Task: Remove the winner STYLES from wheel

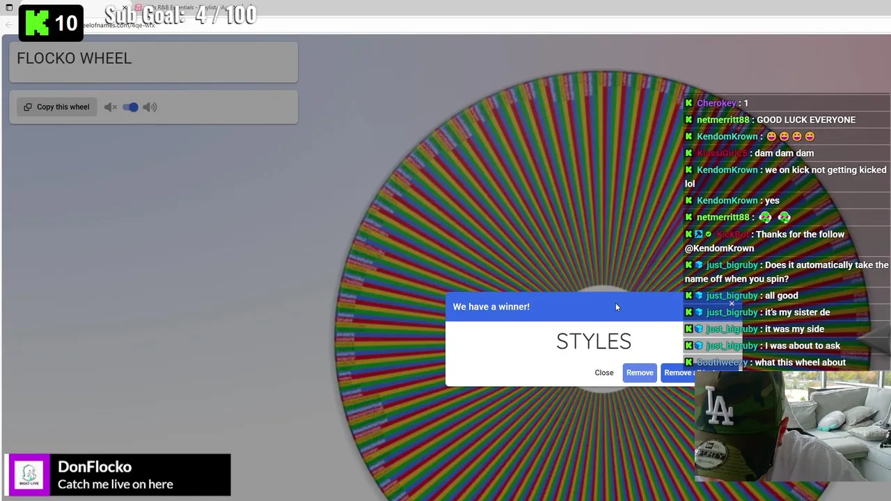Action: tap(640, 373)
